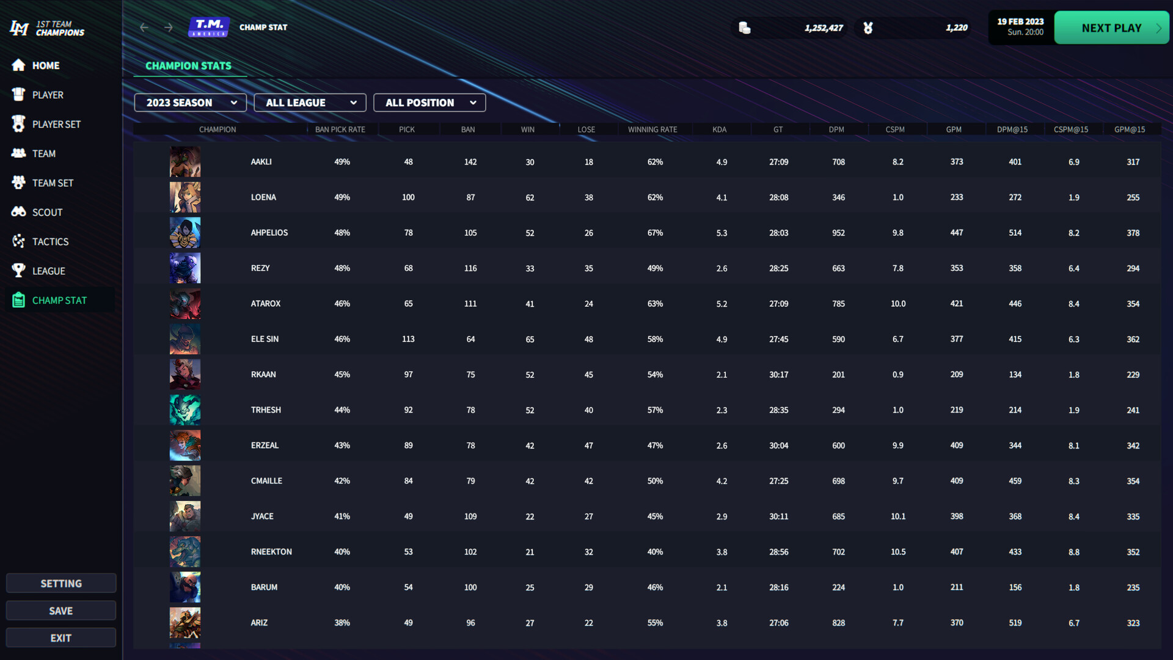Viewport: 1173px width, 660px height.
Task: Click Ahpelios champion portrait thumbnail
Action: [185, 232]
